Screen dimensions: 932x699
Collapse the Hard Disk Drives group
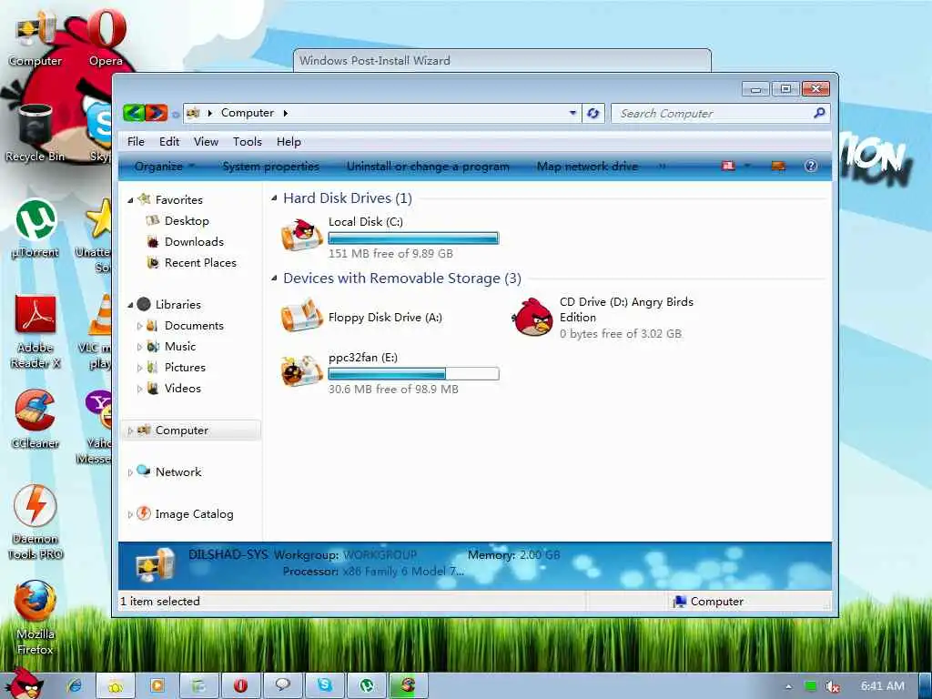coord(274,198)
